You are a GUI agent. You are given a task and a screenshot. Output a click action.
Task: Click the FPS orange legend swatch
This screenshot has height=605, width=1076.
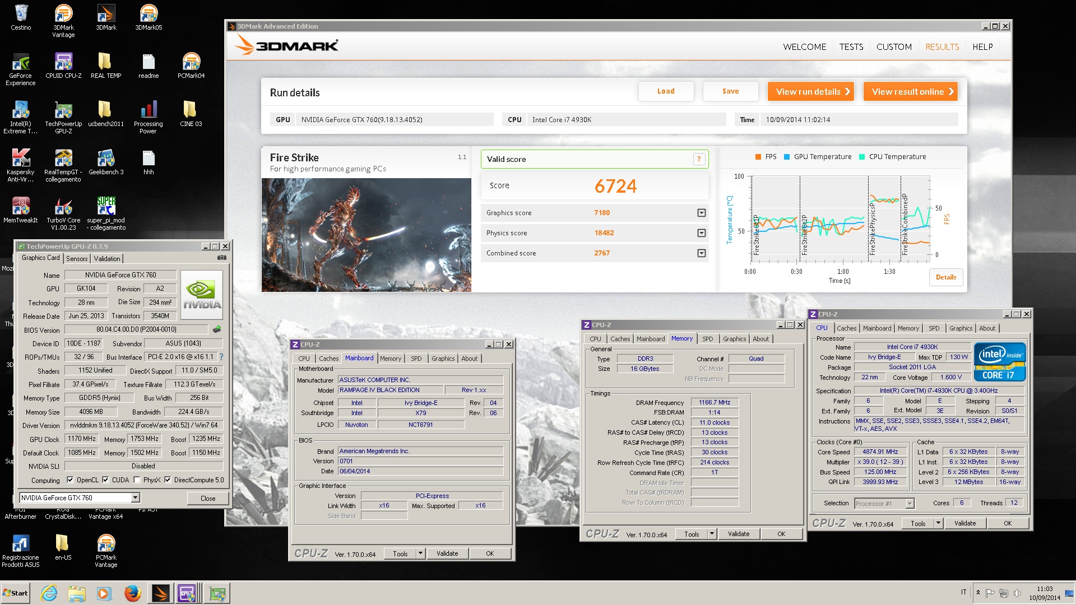[758, 157]
